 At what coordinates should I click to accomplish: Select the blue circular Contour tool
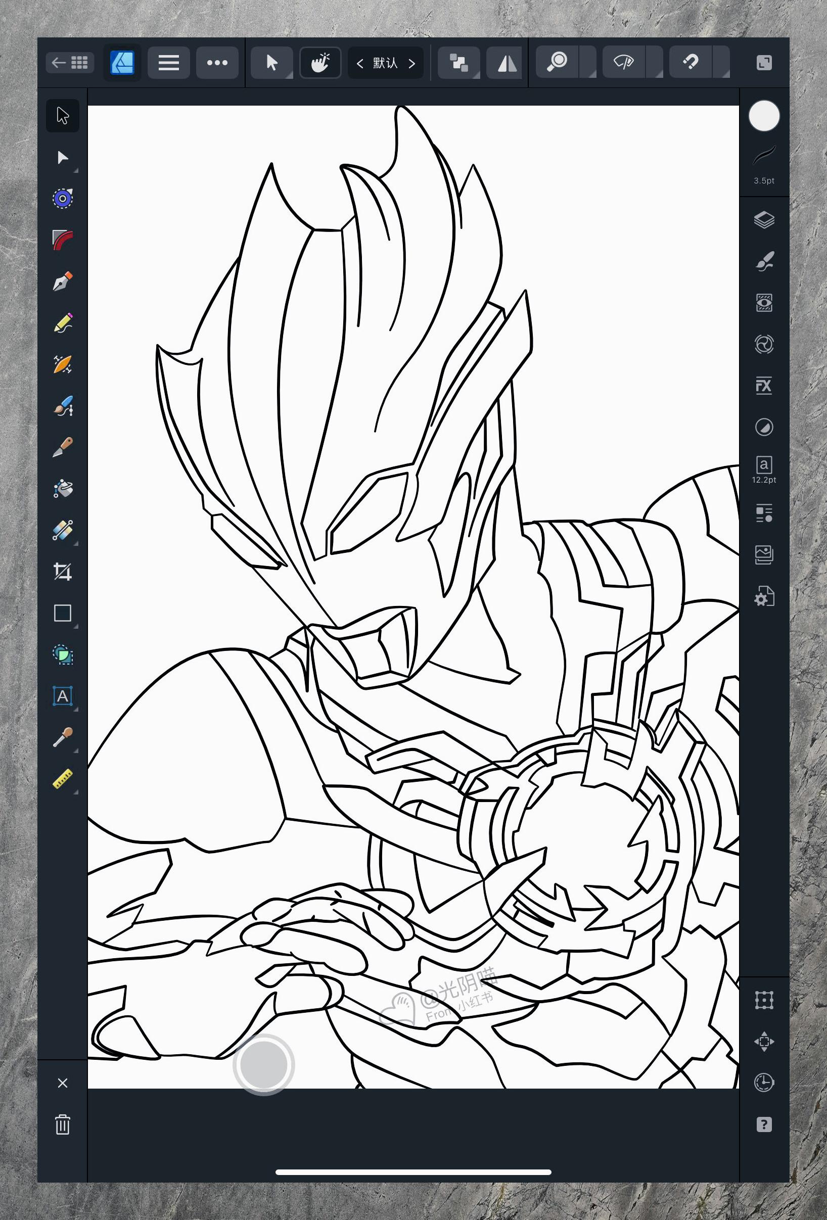[63, 199]
